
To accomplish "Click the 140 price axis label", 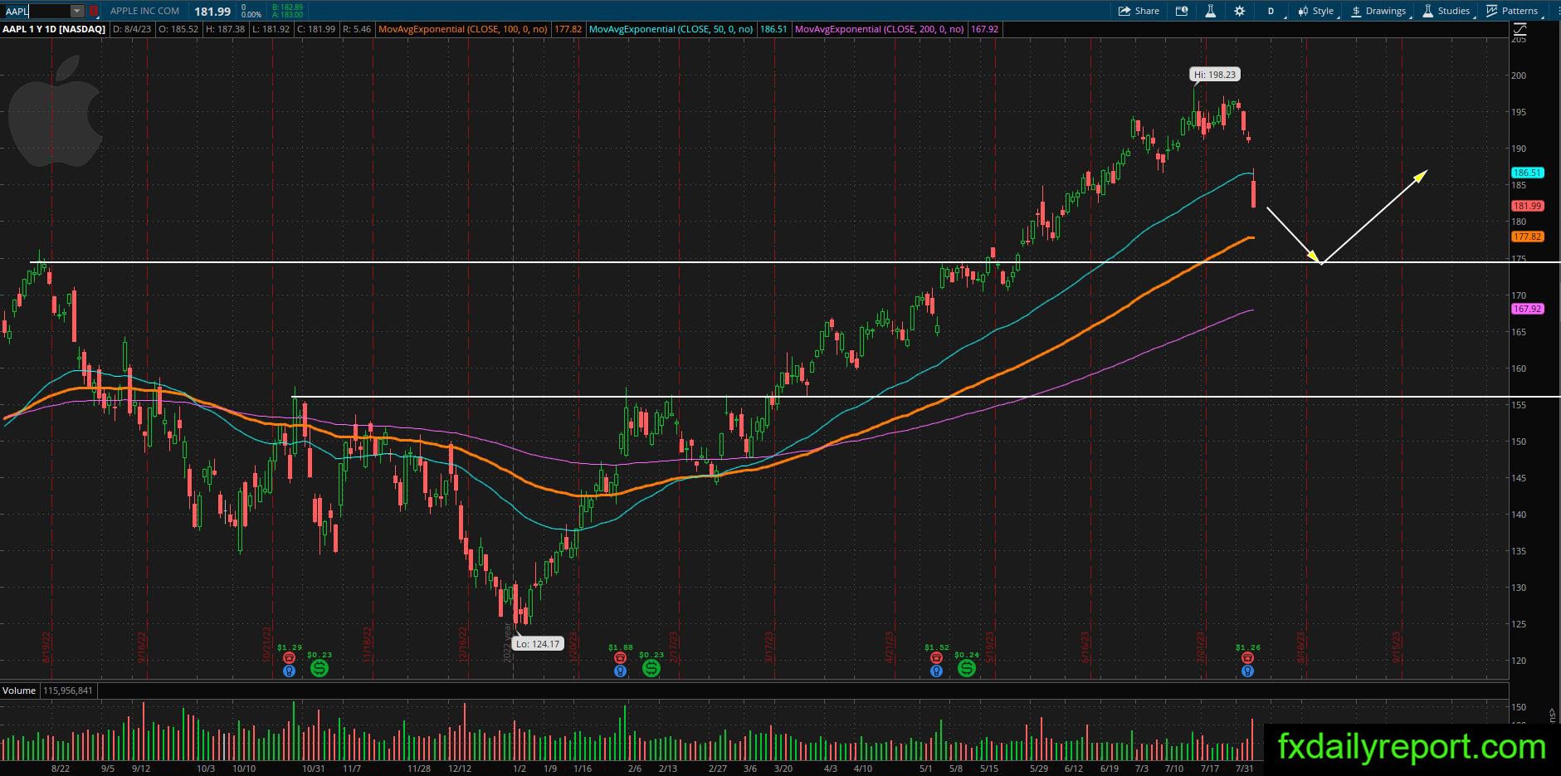I will (x=1519, y=515).
